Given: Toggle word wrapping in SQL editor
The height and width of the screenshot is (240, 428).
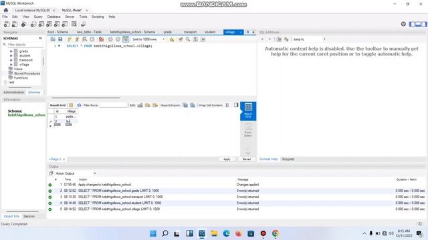Looking at the screenshot, I should (203, 39).
